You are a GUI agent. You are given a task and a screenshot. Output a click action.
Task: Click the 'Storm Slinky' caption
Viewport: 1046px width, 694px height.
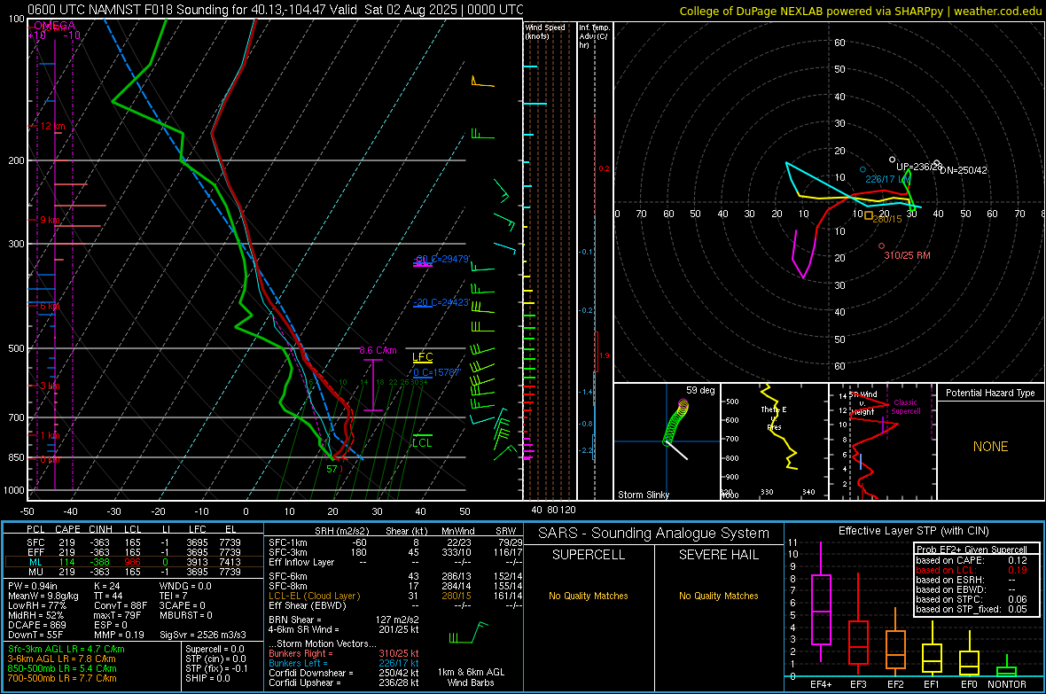[x=643, y=495]
